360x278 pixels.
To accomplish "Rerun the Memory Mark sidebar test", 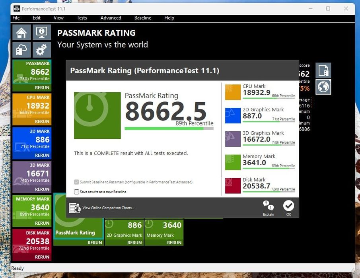I will click(x=42, y=223).
